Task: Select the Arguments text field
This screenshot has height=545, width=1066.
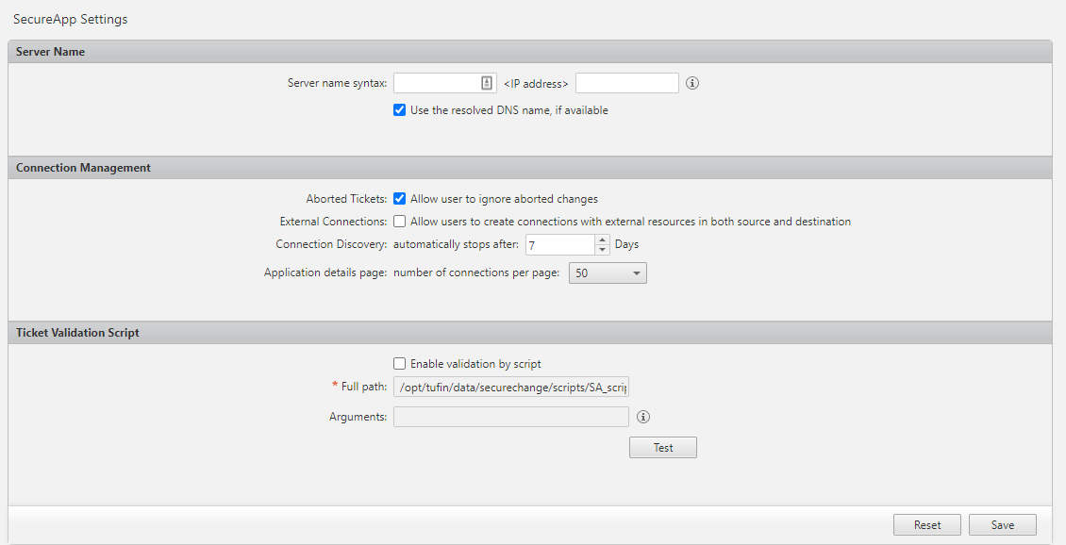Action: 511,417
